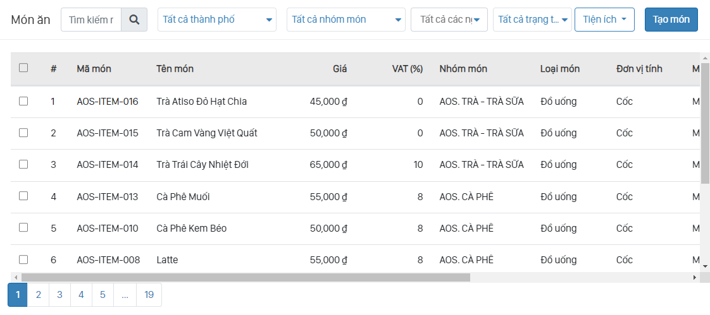Open item Trà Cam Vàng Việt Quất
The height and width of the screenshot is (315, 710).
coord(206,133)
